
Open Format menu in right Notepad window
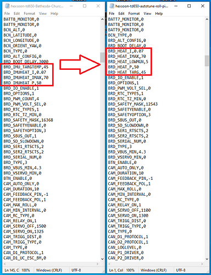134,14
